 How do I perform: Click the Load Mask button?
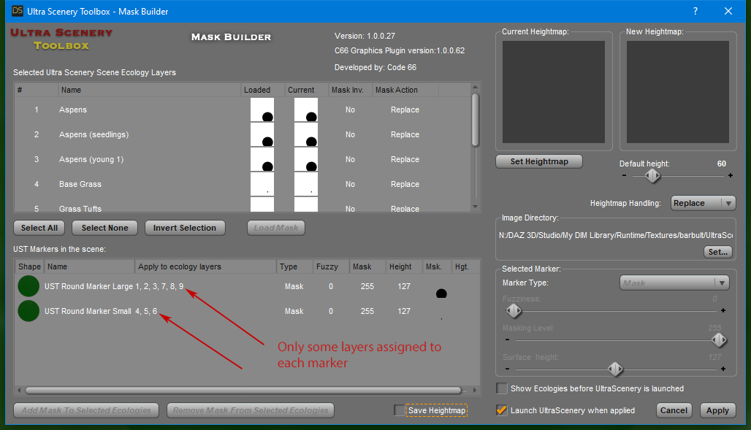(276, 228)
